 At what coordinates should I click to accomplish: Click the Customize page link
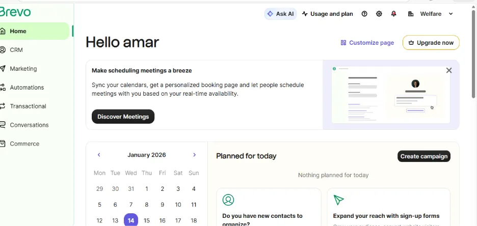point(367,43)
